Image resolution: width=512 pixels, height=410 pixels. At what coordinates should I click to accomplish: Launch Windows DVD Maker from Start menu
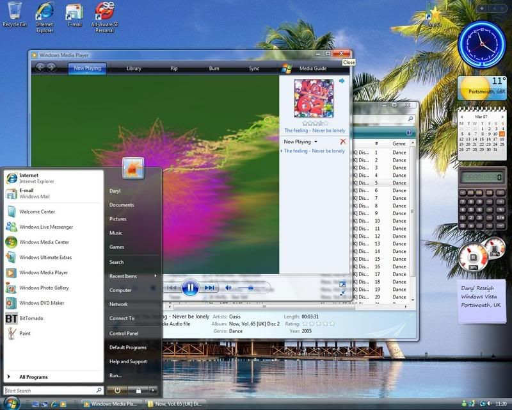pos(53,303)
